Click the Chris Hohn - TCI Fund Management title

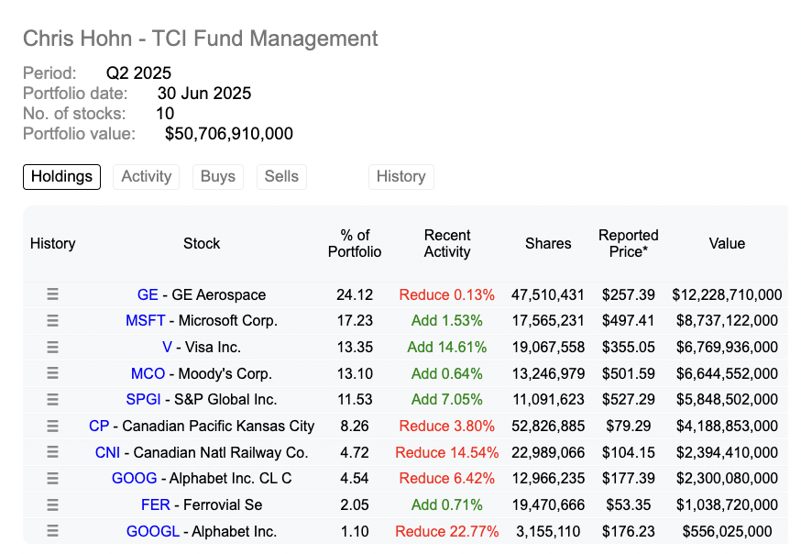click(200, 39)
